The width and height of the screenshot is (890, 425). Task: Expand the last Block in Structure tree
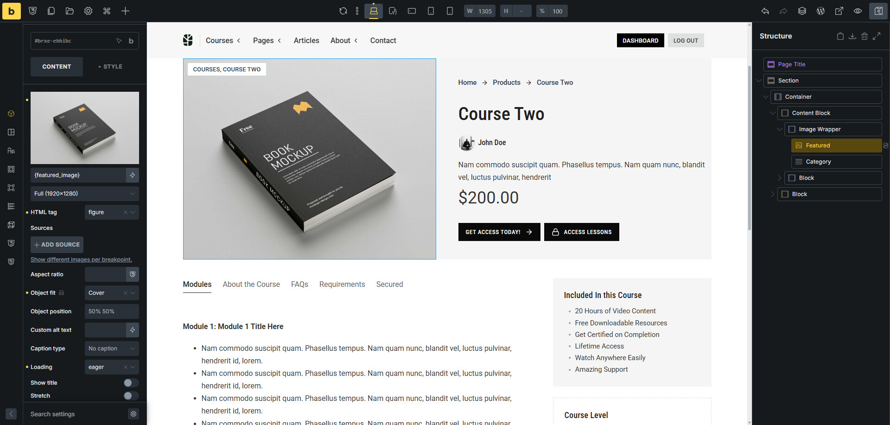tap(772, 194)
